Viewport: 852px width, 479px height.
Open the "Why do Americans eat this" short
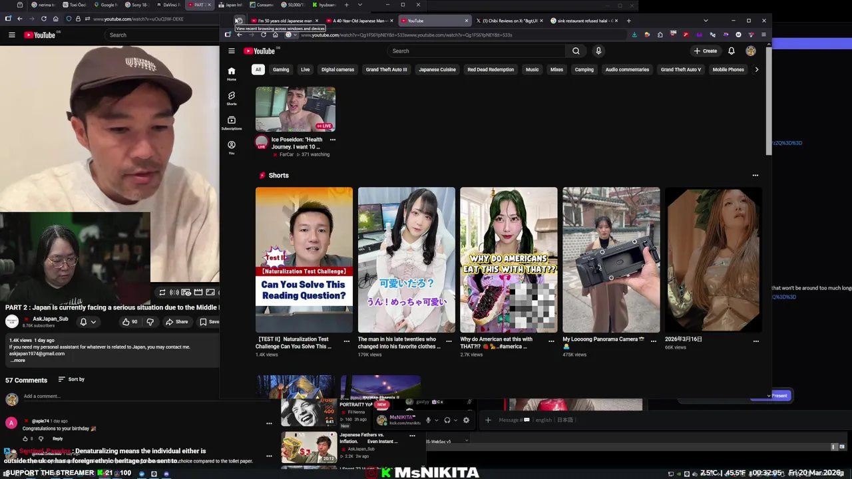click(509, 259)
